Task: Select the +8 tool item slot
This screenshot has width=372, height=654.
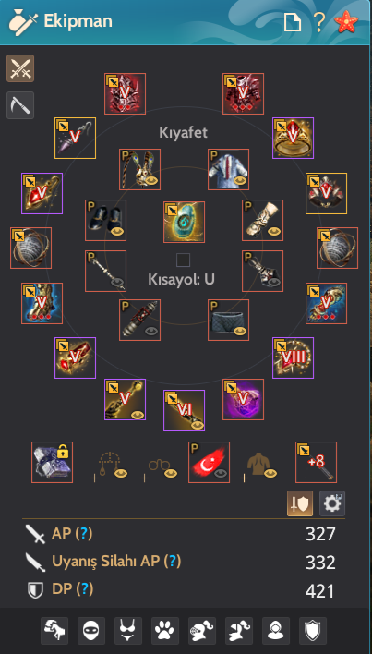Action: [317, 462]
